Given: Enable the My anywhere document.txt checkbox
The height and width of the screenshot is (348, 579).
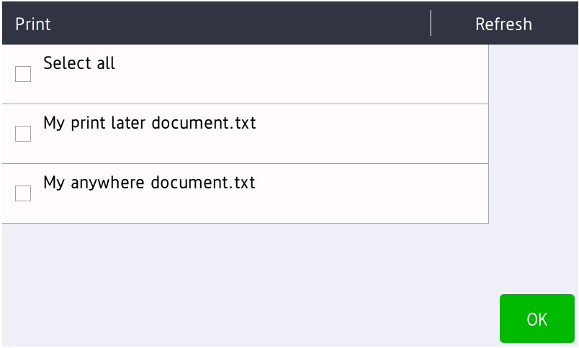Looking at the screenshot, I should point(23,193).
